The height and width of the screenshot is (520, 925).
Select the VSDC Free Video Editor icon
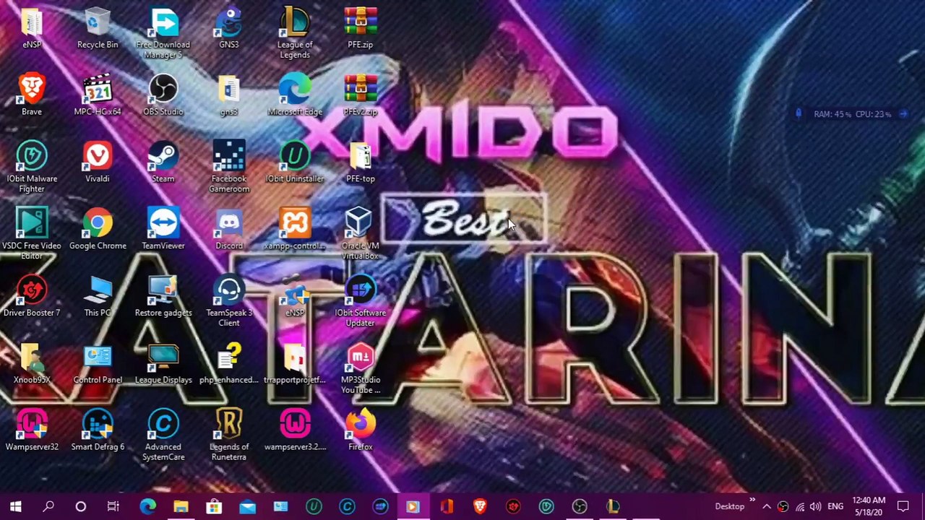tap(32, 234)
